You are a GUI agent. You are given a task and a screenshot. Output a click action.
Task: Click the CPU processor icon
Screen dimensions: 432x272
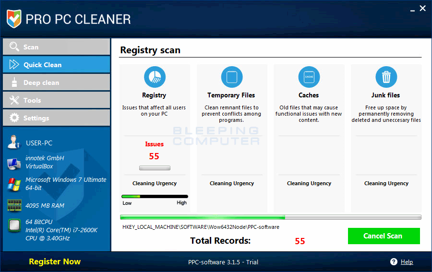pos(14,225)
